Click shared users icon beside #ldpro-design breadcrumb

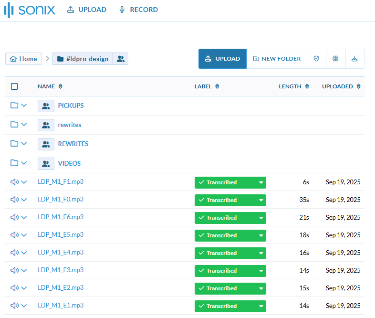(x=121, y=59)
